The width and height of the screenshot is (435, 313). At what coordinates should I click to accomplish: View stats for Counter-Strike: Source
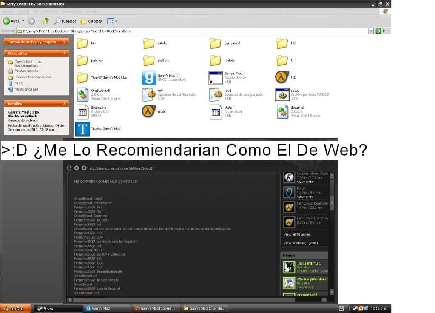pyautogui.click(x=305, y=182)
